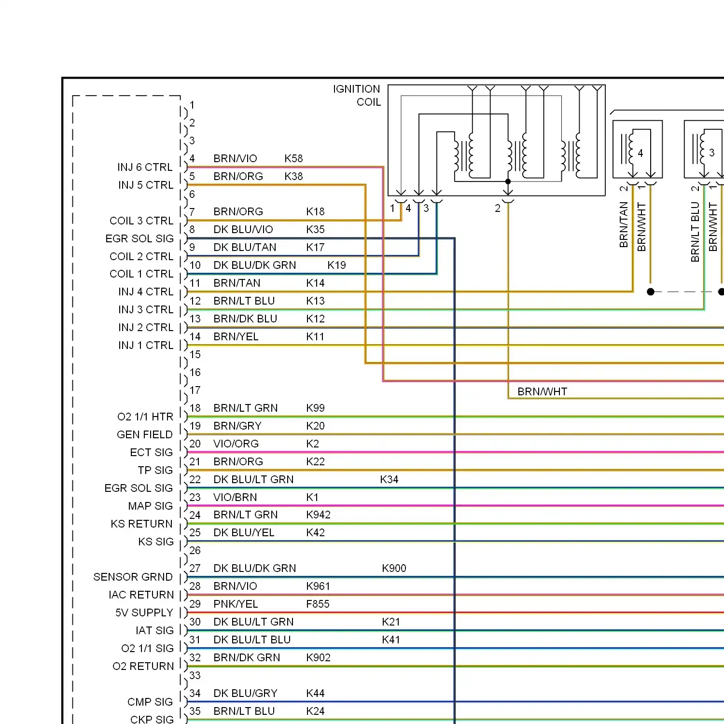Click the PNK/YEL wire color text
The height and width of the screenshot is (724, 724).
236,604
